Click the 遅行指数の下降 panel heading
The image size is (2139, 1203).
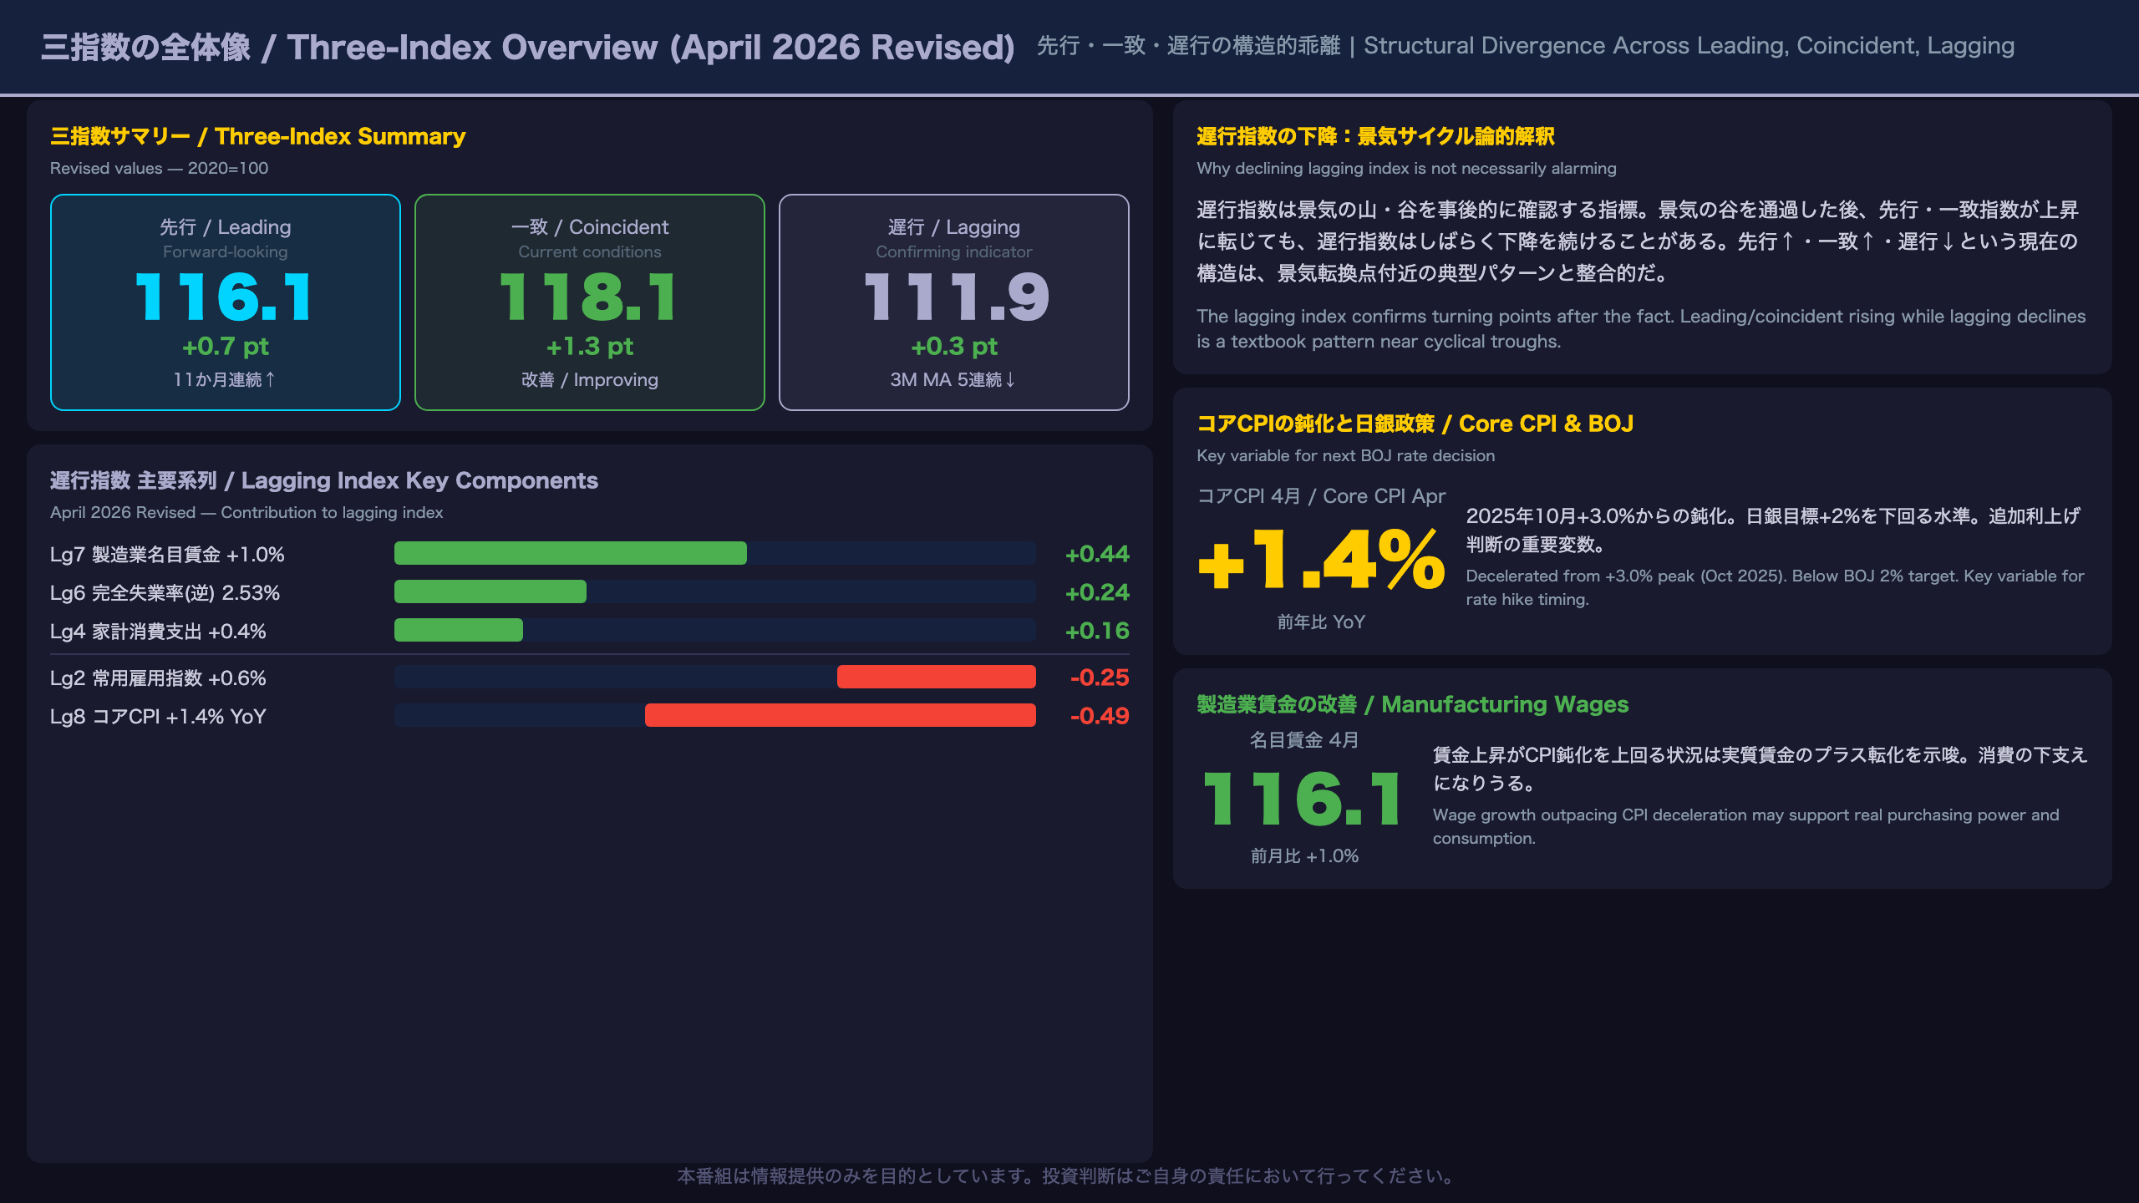pos(1375,136)
